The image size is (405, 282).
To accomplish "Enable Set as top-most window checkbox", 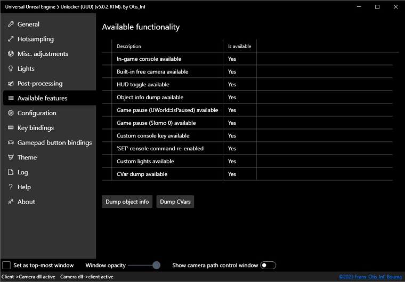I will tap(6, 265).
